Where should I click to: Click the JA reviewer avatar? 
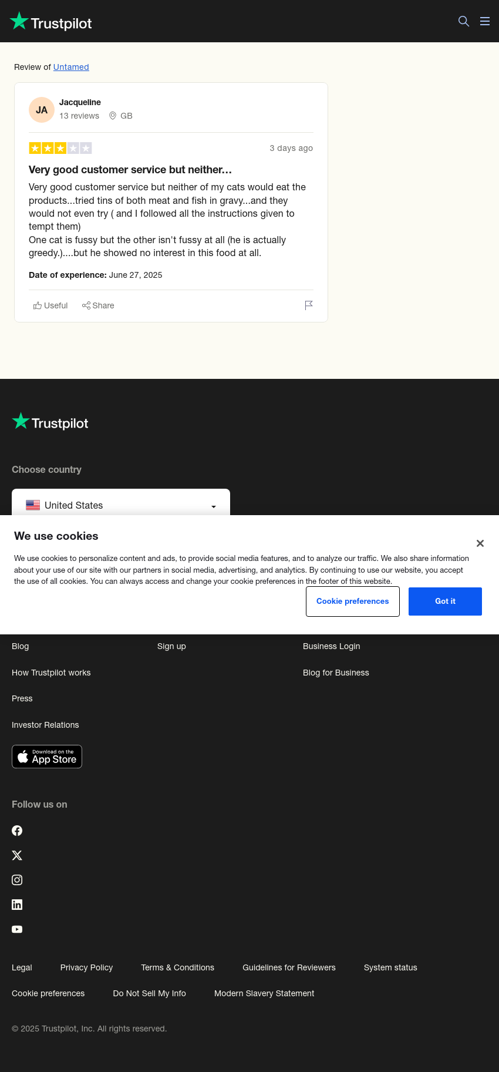point(42,110)
